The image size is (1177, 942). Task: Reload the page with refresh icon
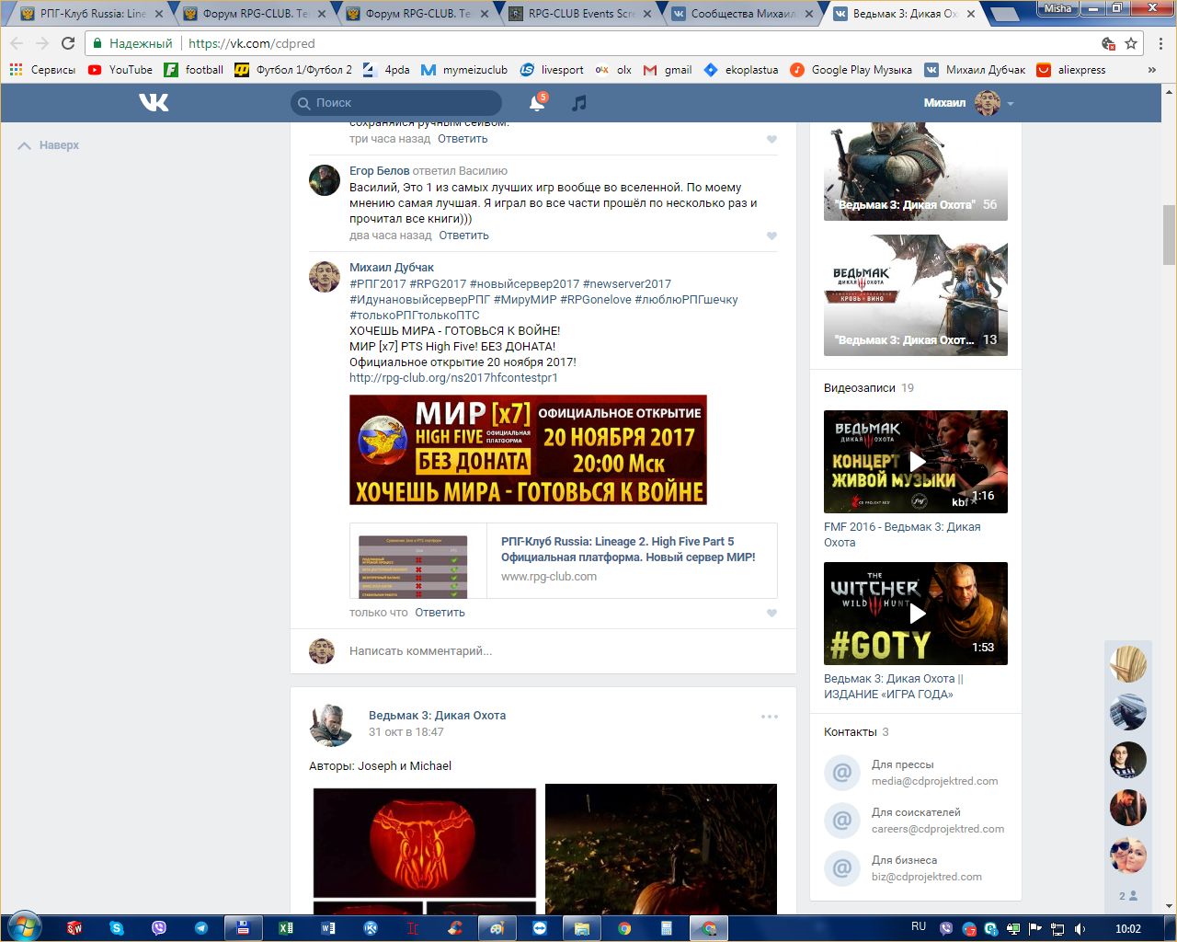coord(68,43)
